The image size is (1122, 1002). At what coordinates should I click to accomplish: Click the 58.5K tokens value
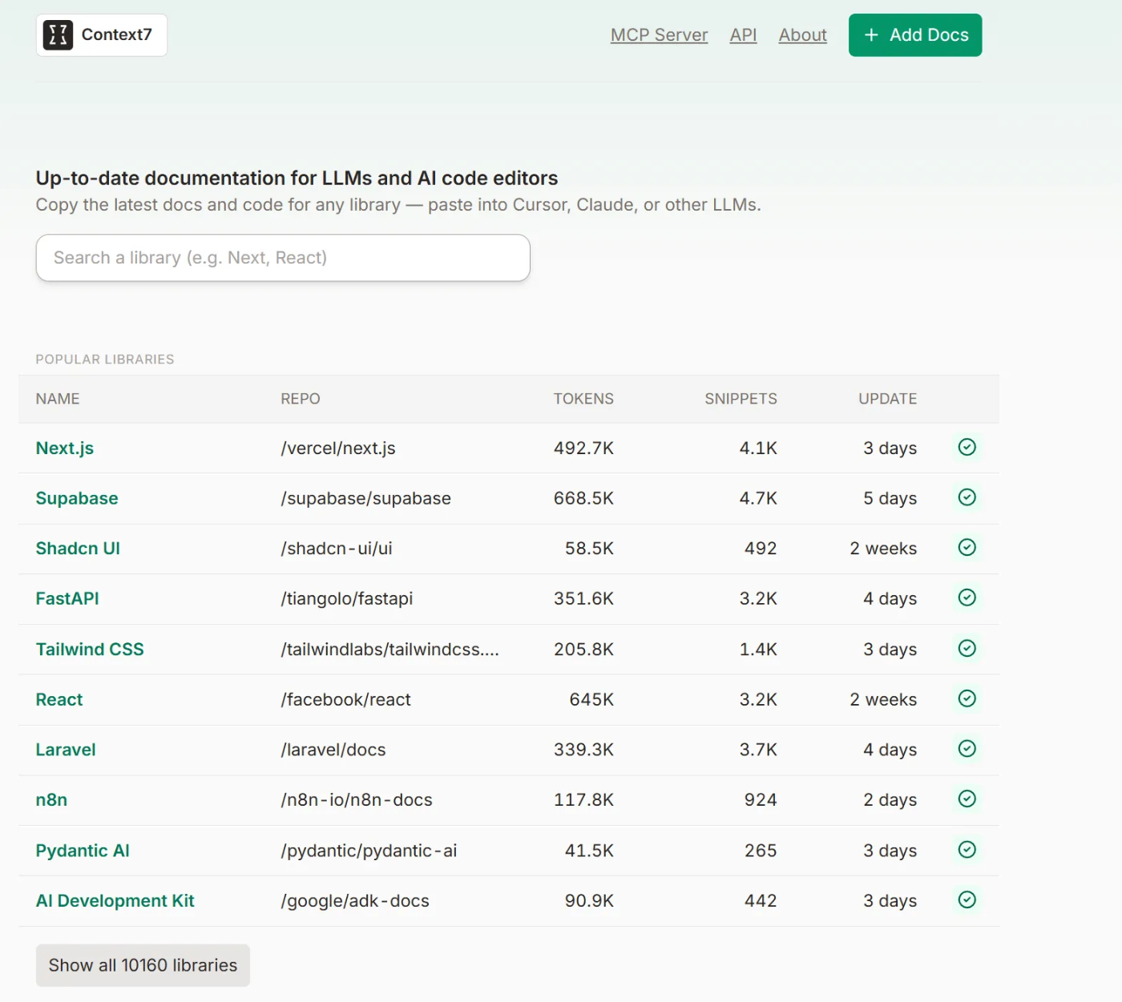pyautogui.click(x=589, y=549)
